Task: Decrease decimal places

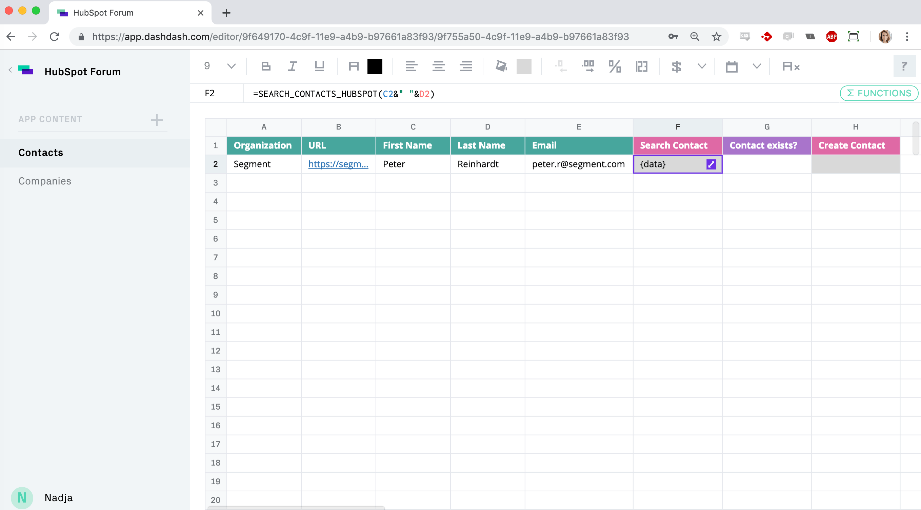Action: click(561, 66)
